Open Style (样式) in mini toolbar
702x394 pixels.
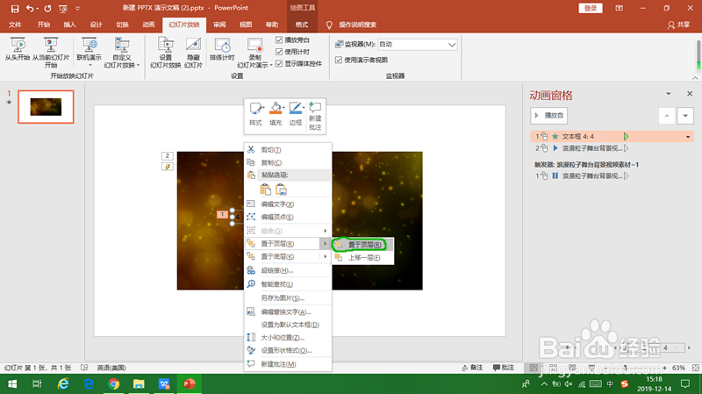[255, 114]
